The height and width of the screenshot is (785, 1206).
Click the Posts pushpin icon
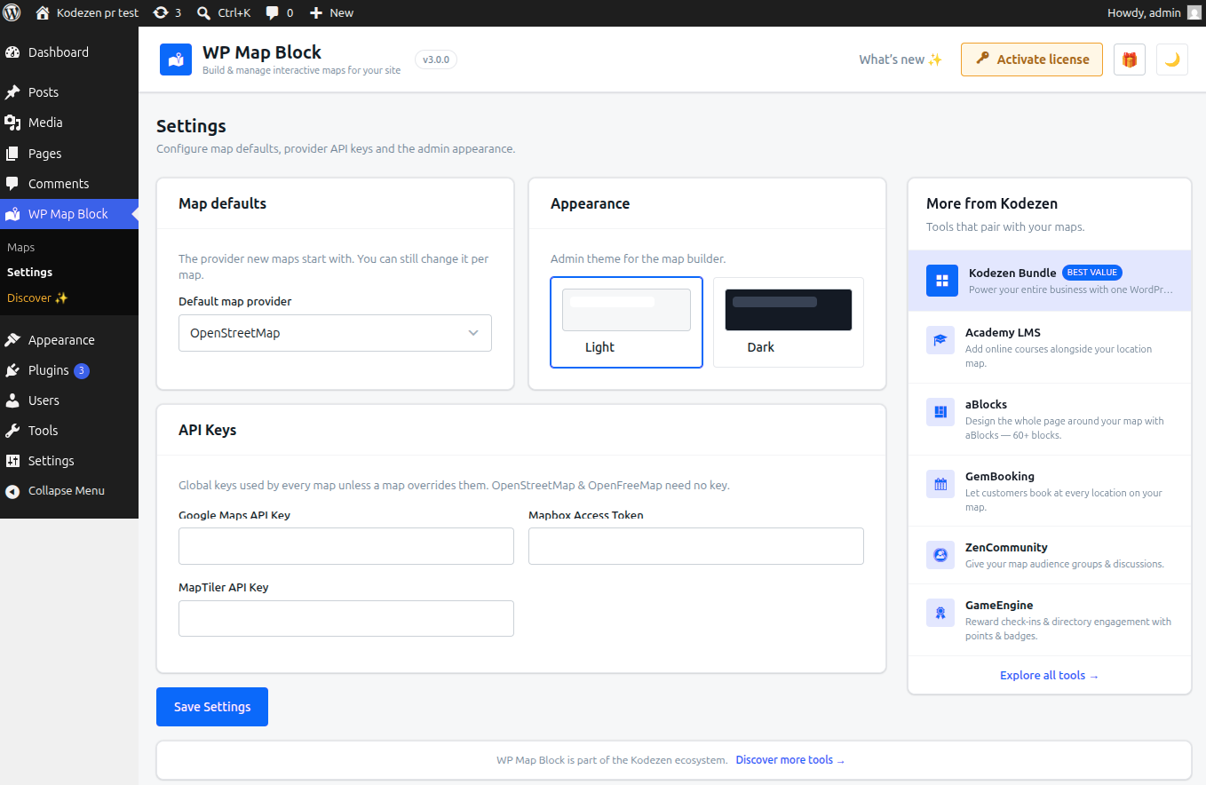[12, 92]
